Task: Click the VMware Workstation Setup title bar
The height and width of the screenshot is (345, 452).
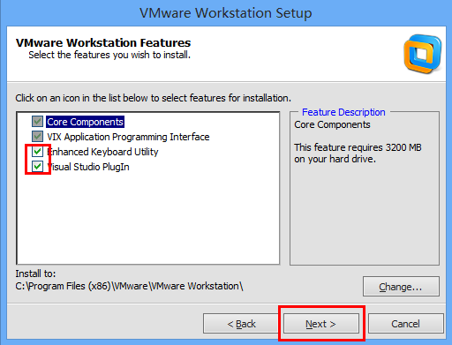Action: coord(226,13)
